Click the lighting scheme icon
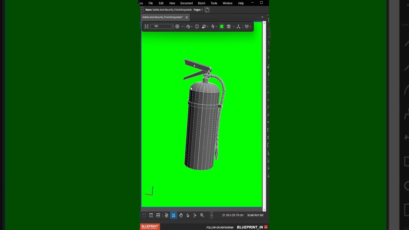Image resolution: width=409 pixels, height=230 pixels. (x=213, y=27)
